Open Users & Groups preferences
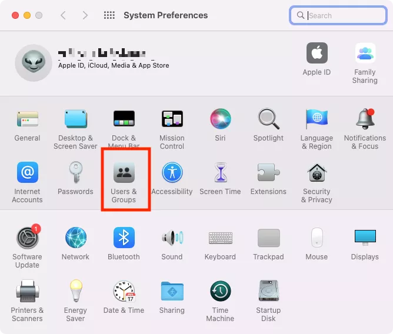Screen dimensions: 393x334 tap(124, 173)
